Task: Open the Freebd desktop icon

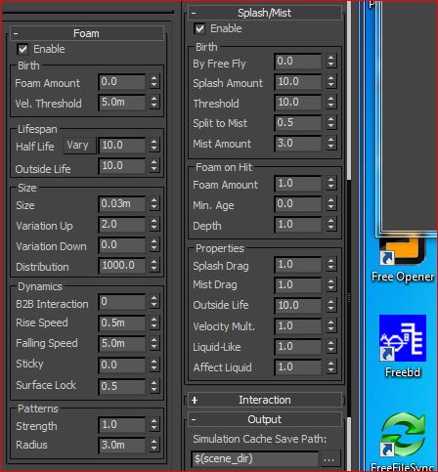Action: (403, 346)
